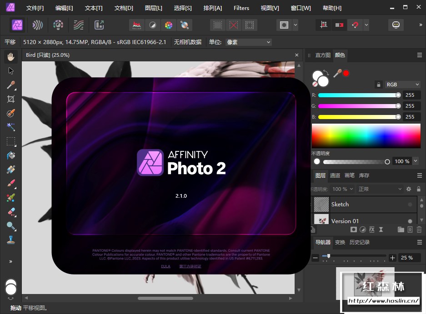Delete layer using the trash icon
The width and height of the screenshot is (426, 314).
pyautogui.click(x=419, y=230)
